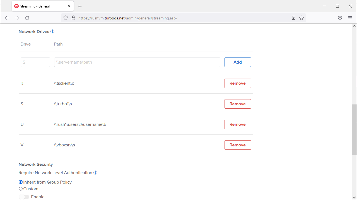Bookmark this page with the star icon
357x200 pixels.
click(301, 18)
